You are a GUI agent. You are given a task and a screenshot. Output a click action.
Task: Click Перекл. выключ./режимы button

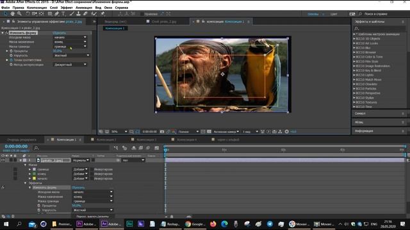(x=92, y=217)
